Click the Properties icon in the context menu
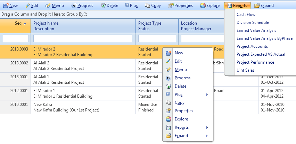 168,111
